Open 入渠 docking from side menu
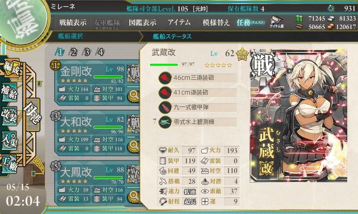The image size is (358, 214). pos(9,140)
